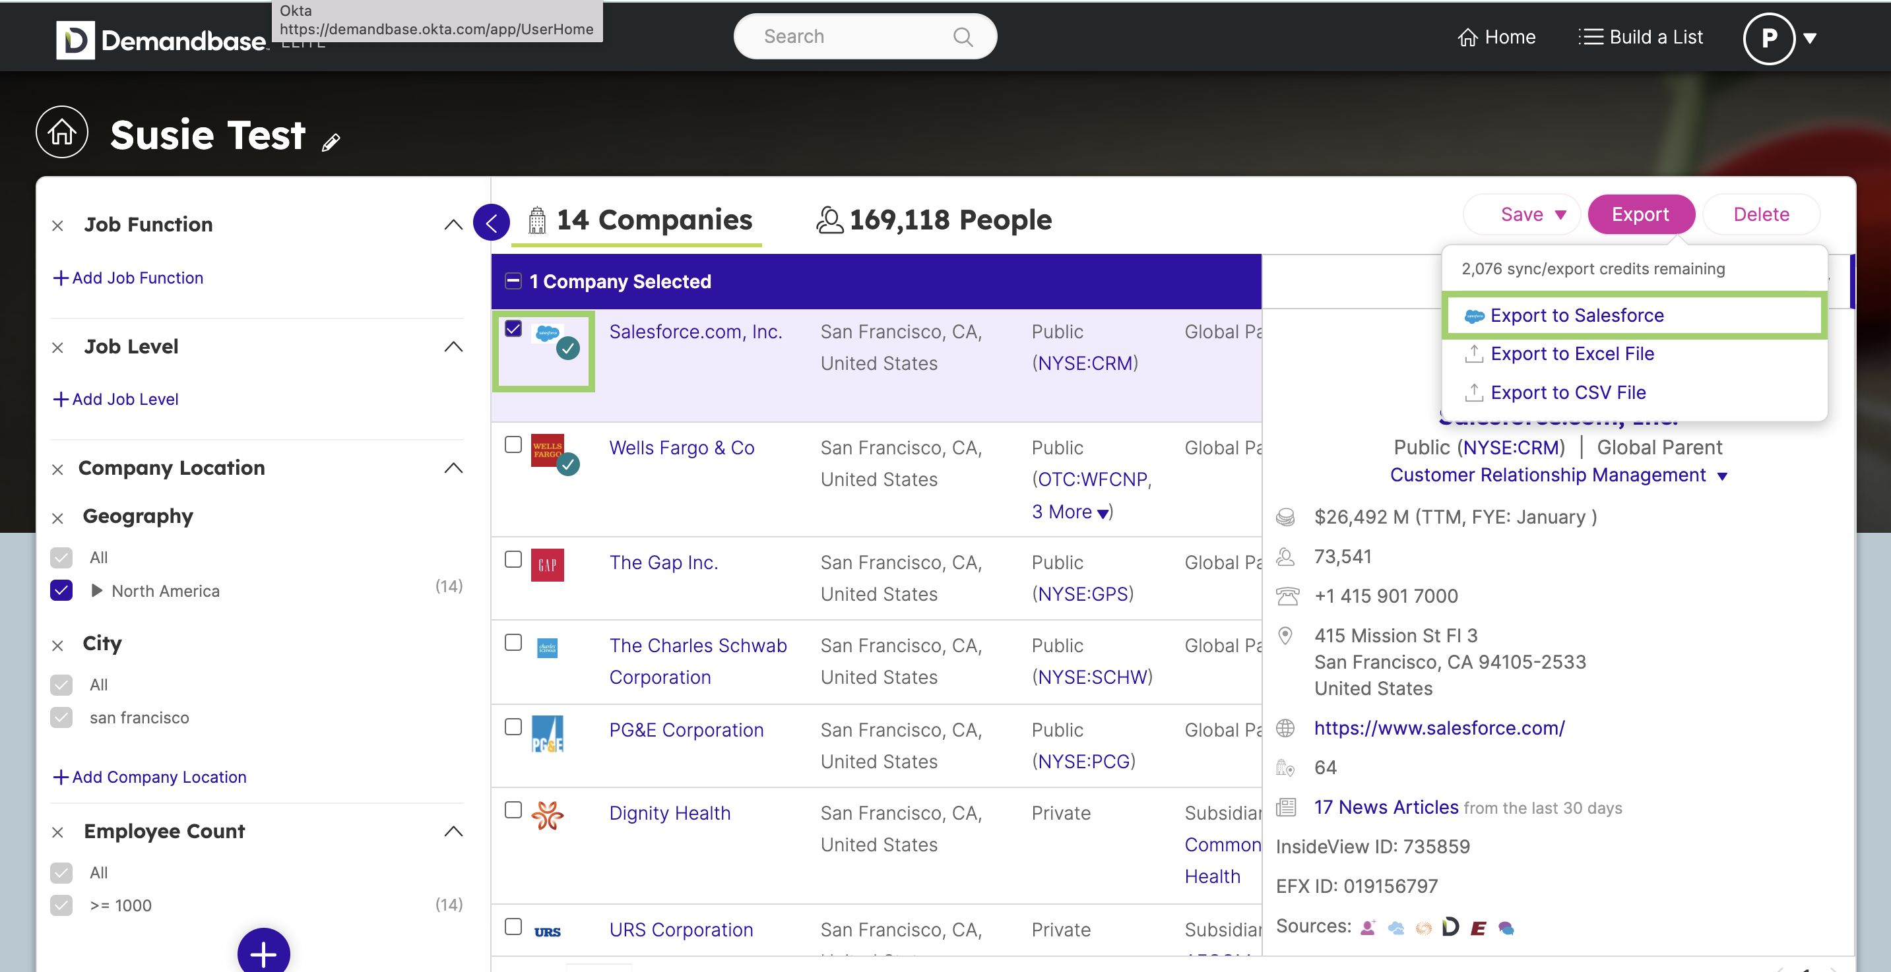The image size is (1891, 972).
Task: Focus the Search input field
Action: pos(865,37)
